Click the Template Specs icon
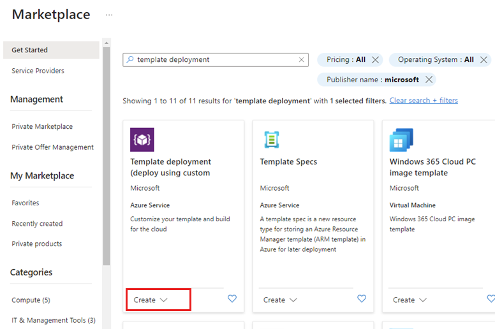Screen dimensions: 495x329 pyautogui.click(x=272, y=140)
